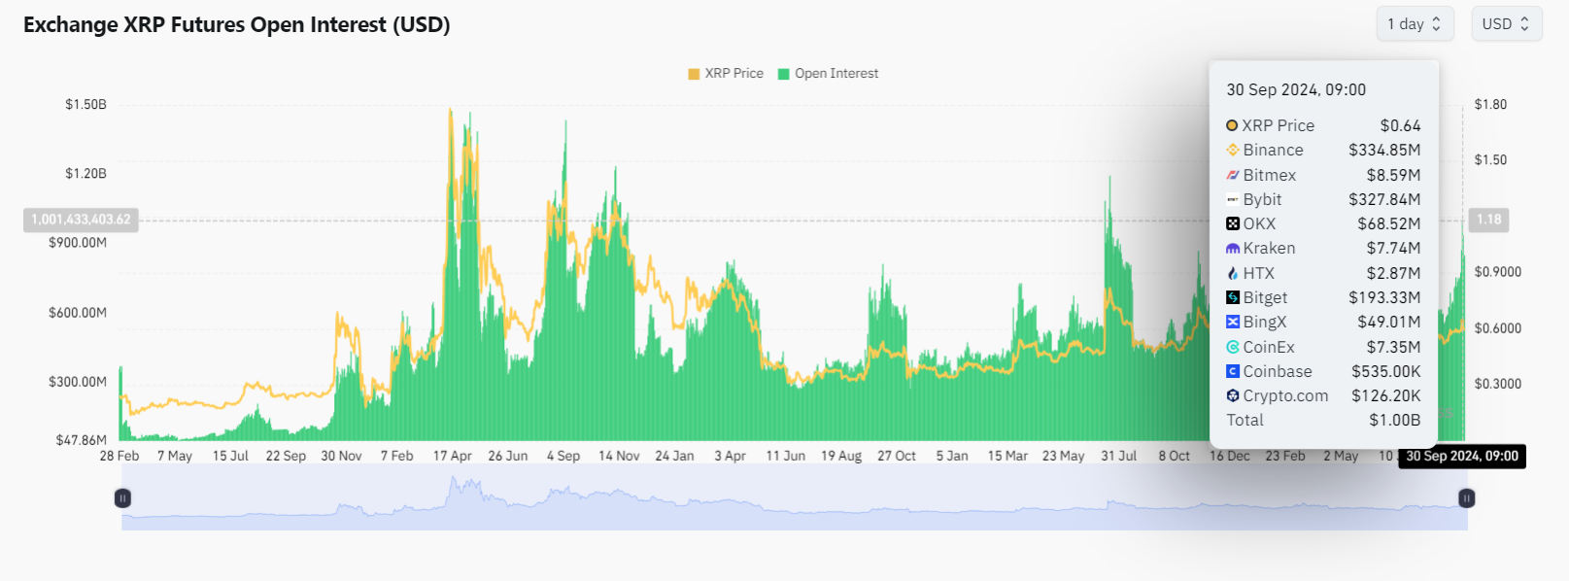The width and height of the screenshot is (1569, 581).
Task: Click the Binance logo icon in tooltip
Action: (x=1233, y=150)
